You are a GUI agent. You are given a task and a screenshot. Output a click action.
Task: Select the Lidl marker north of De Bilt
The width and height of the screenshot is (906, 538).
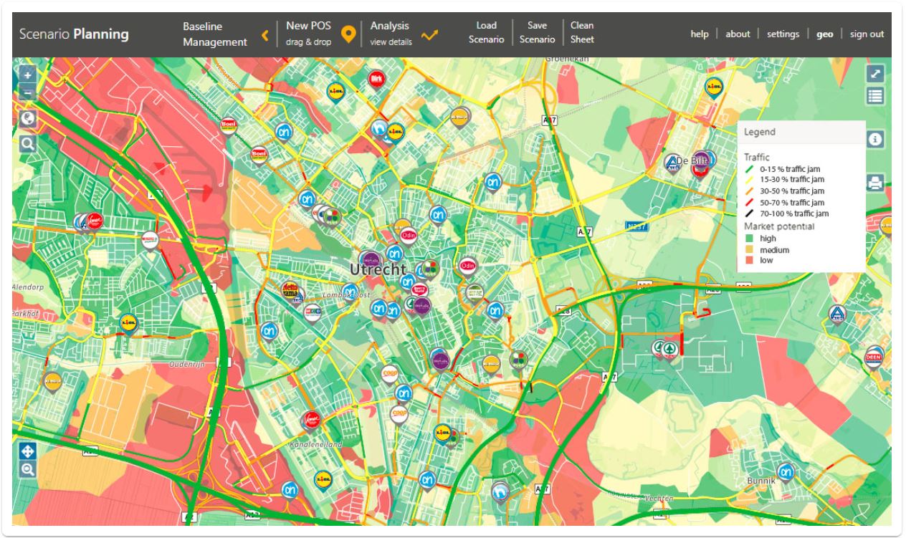tap(714, 87)
